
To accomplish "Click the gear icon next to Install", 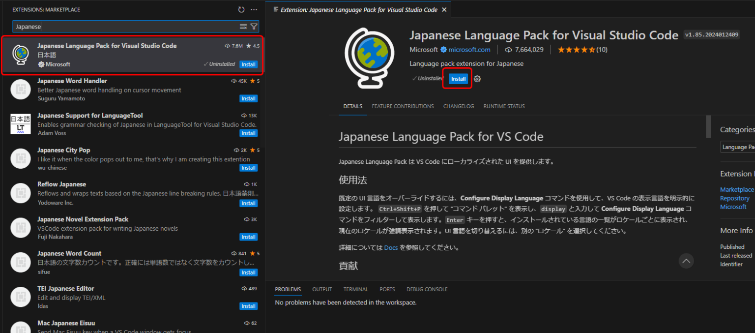I will tap(476, 79).
